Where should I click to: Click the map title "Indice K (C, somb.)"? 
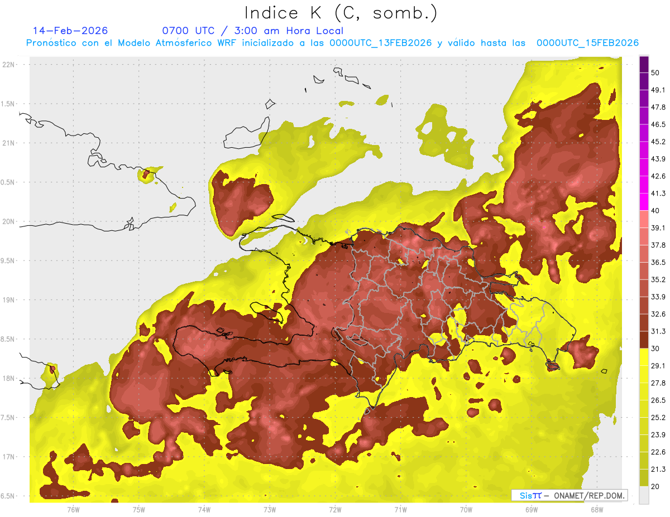pos(341,13)
